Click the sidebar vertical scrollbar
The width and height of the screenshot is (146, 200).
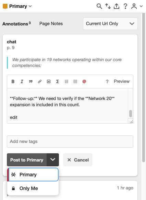point(144,87)
